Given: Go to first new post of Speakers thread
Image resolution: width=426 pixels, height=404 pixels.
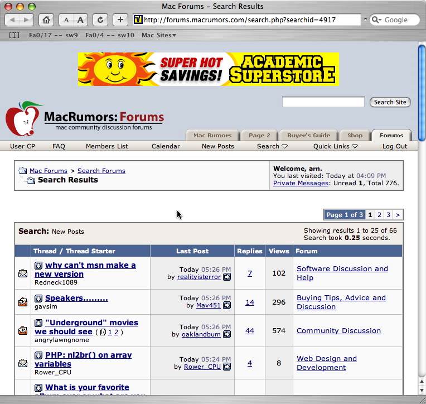Looking at the screenshot, I should click(x=38, y=298).
